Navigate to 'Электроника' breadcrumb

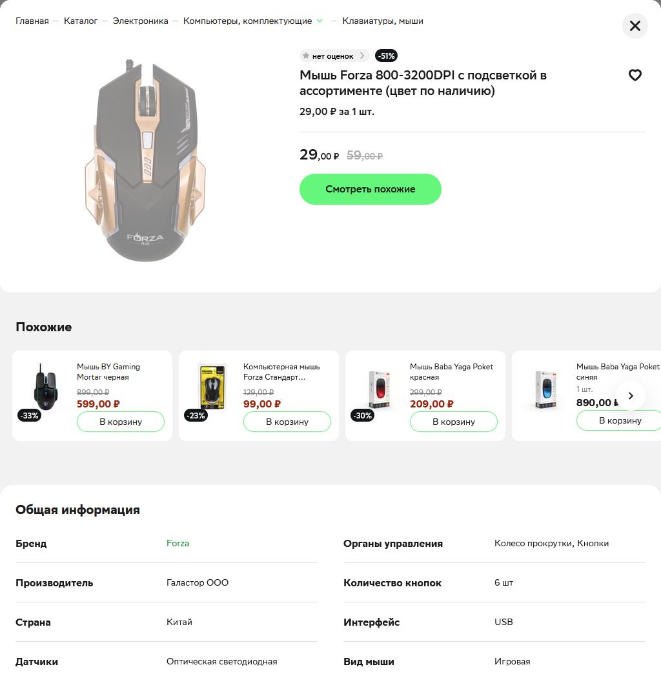pyautogui.click(x=140, y=21)
